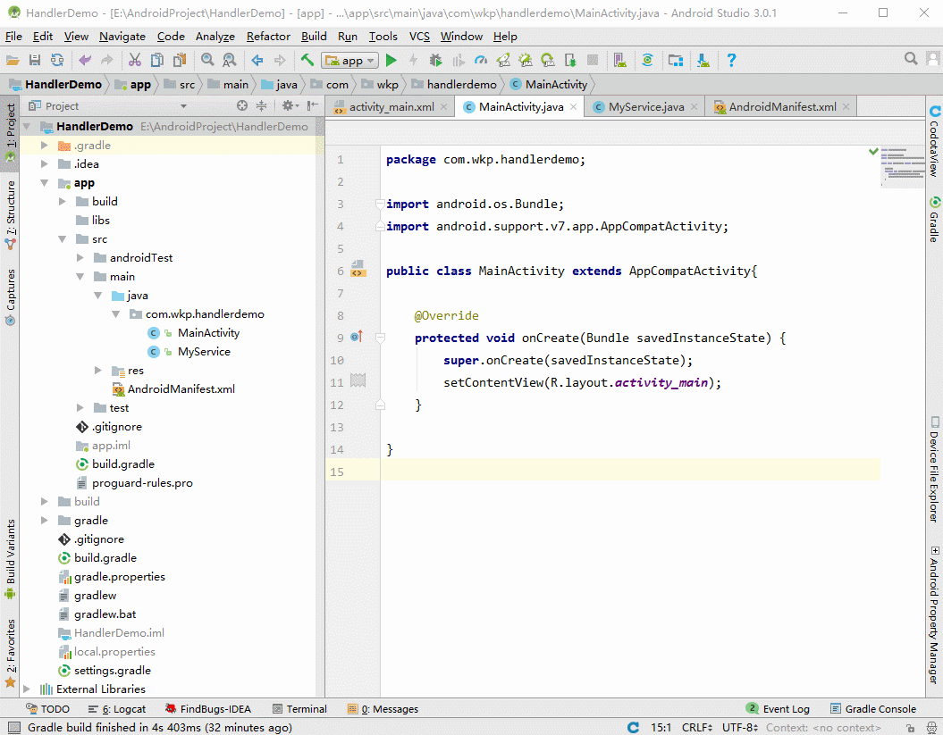The width and height of the screenshot is (943, 735).
Task: Open SDK Manager download icon
Action: (x=703, y=61)
